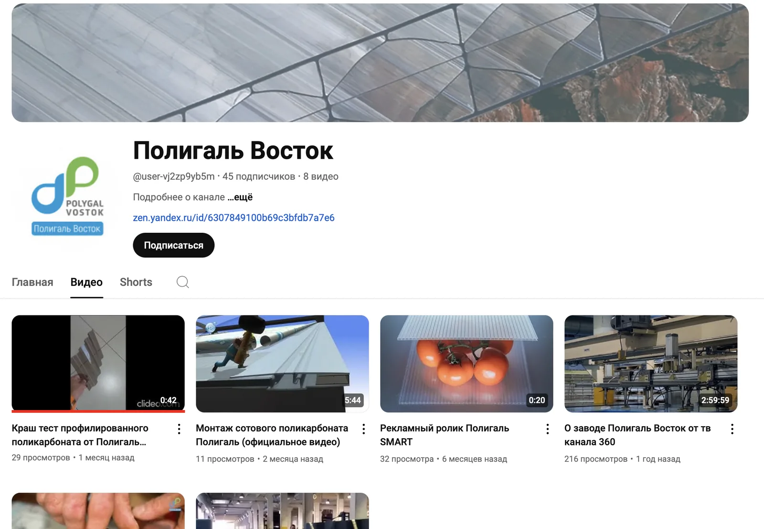Play the 2:59:59 factory thumbnail
Viewport: 764px width, 529px height.
pyautogui.click(x=651, y=364)
